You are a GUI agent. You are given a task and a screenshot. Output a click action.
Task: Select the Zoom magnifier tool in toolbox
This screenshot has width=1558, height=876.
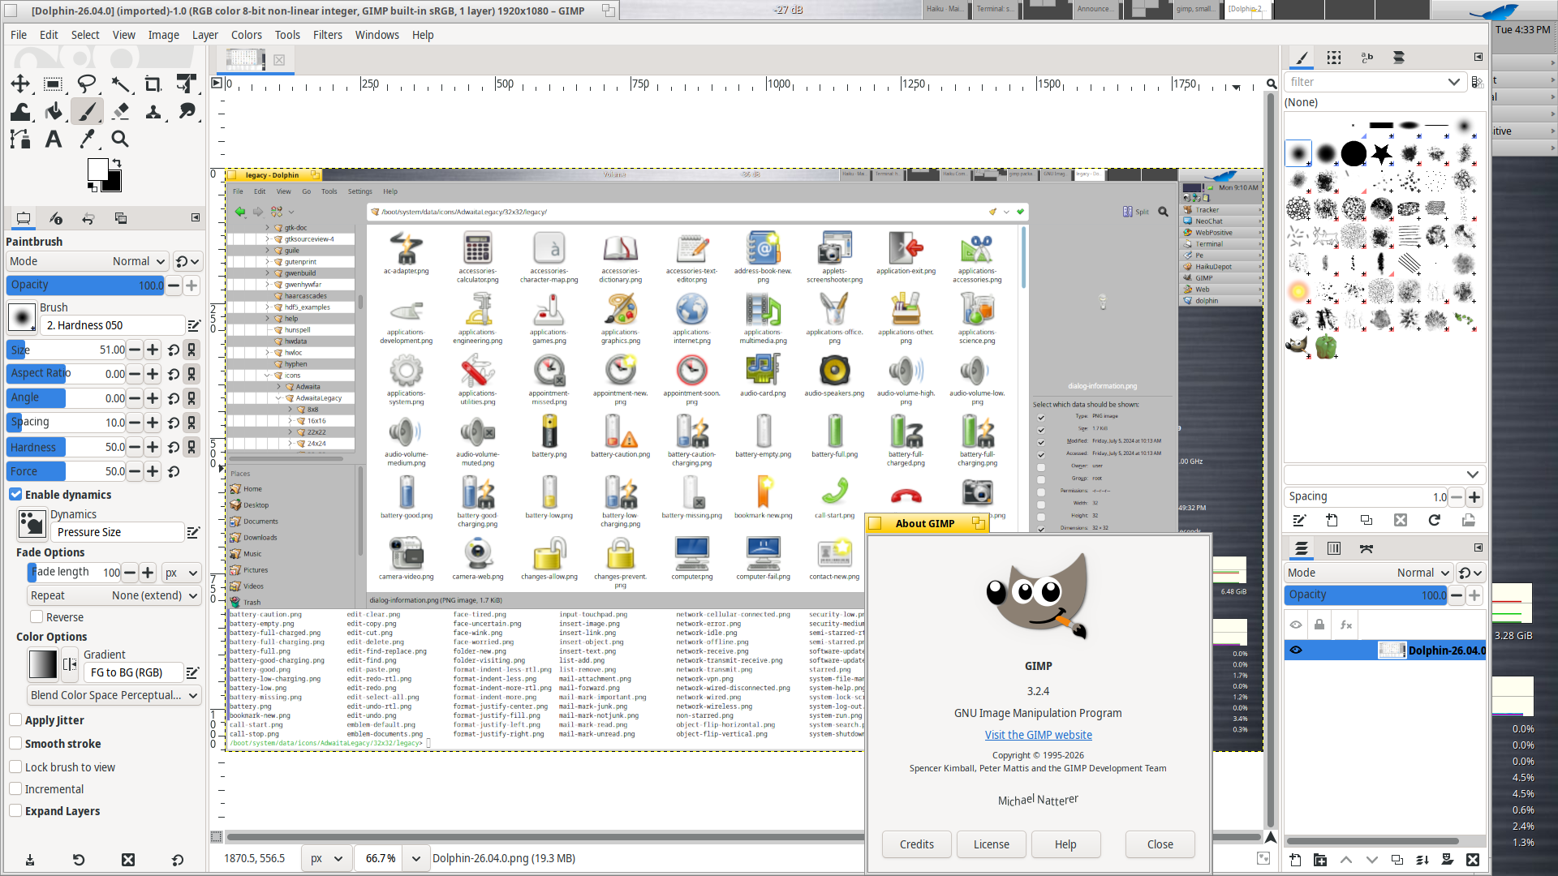120,139
